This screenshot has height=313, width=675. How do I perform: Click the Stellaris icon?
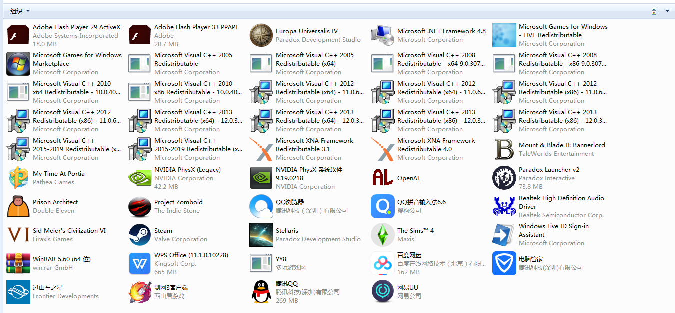point(261,235)
